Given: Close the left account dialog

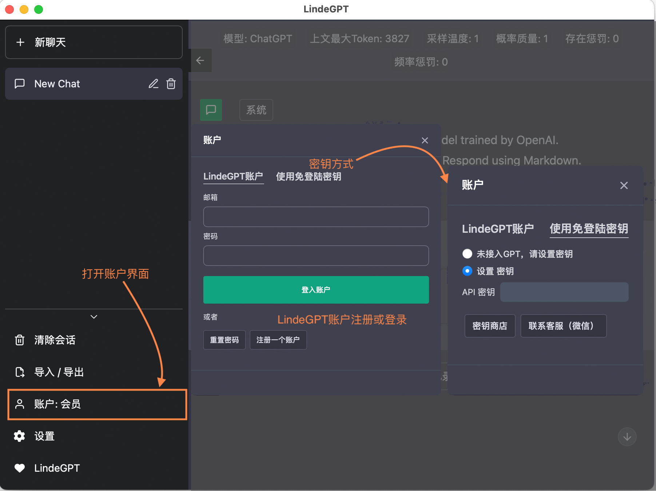Looking at the screenshot, I should tap(425, 140).
